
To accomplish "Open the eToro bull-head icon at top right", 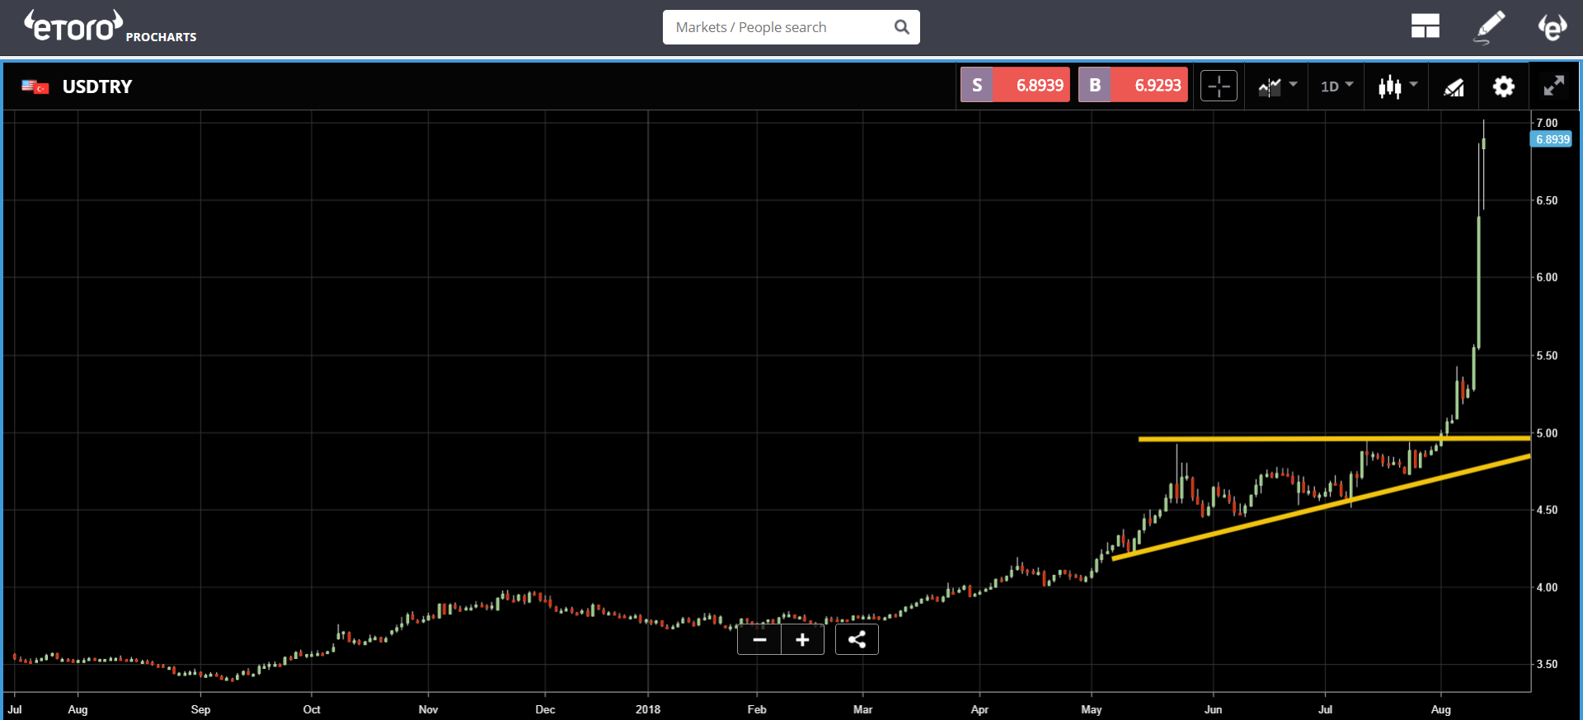I will (x=1552, y=26).
